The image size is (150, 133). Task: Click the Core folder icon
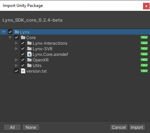23,37
